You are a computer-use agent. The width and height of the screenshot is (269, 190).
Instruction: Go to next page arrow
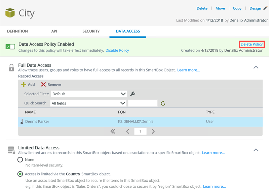click(x=153, y=131)
